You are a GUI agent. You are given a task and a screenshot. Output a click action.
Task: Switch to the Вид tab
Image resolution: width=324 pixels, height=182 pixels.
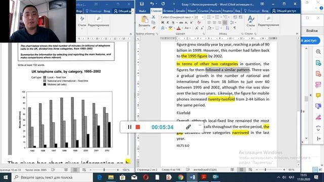click(238, 11)
